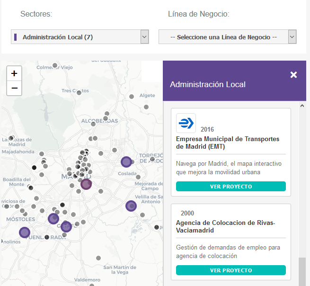Zoom out on the map
The image size is (310, 286).
14,88
